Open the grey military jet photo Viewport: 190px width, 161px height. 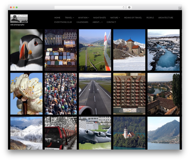95,133
